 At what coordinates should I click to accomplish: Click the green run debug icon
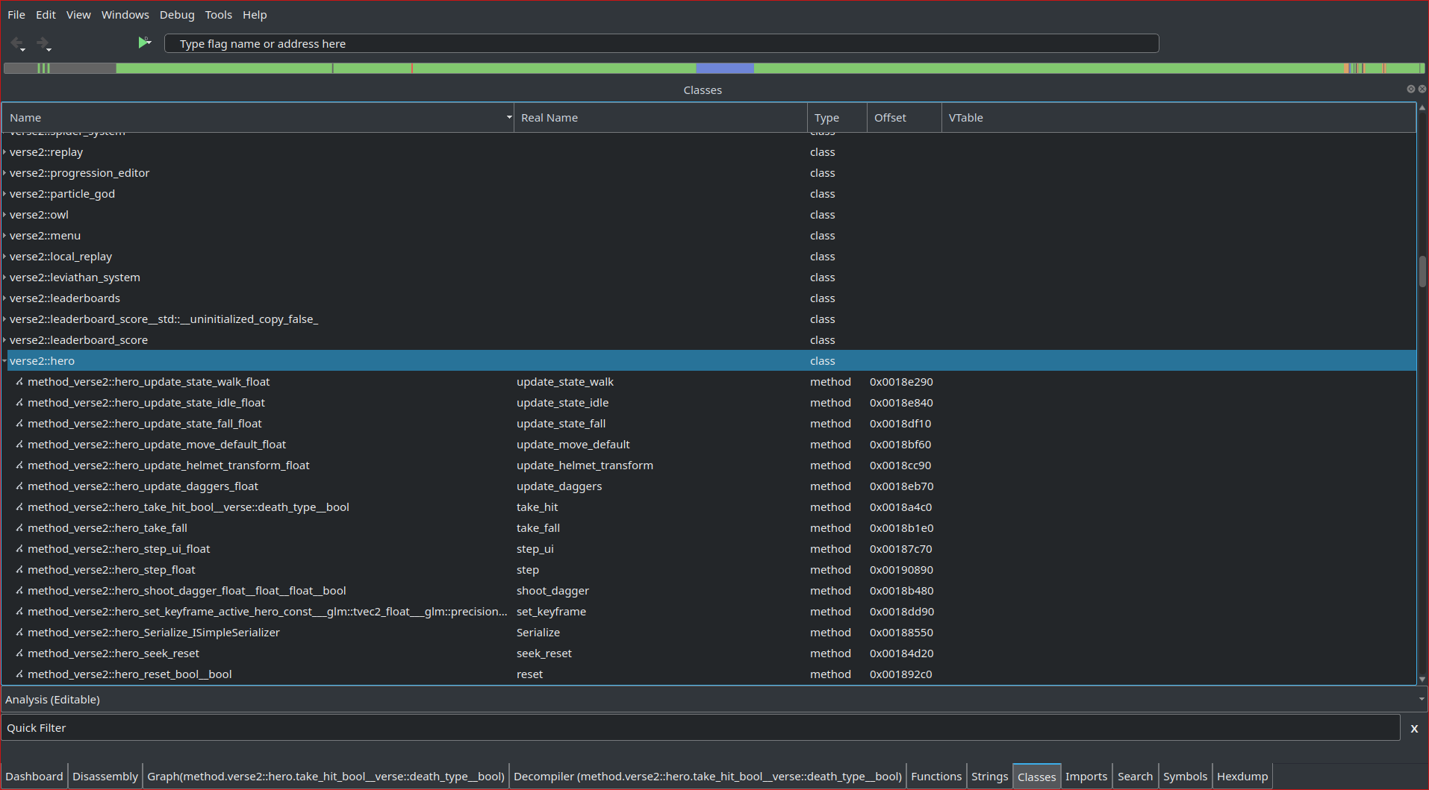coord(145,43)
